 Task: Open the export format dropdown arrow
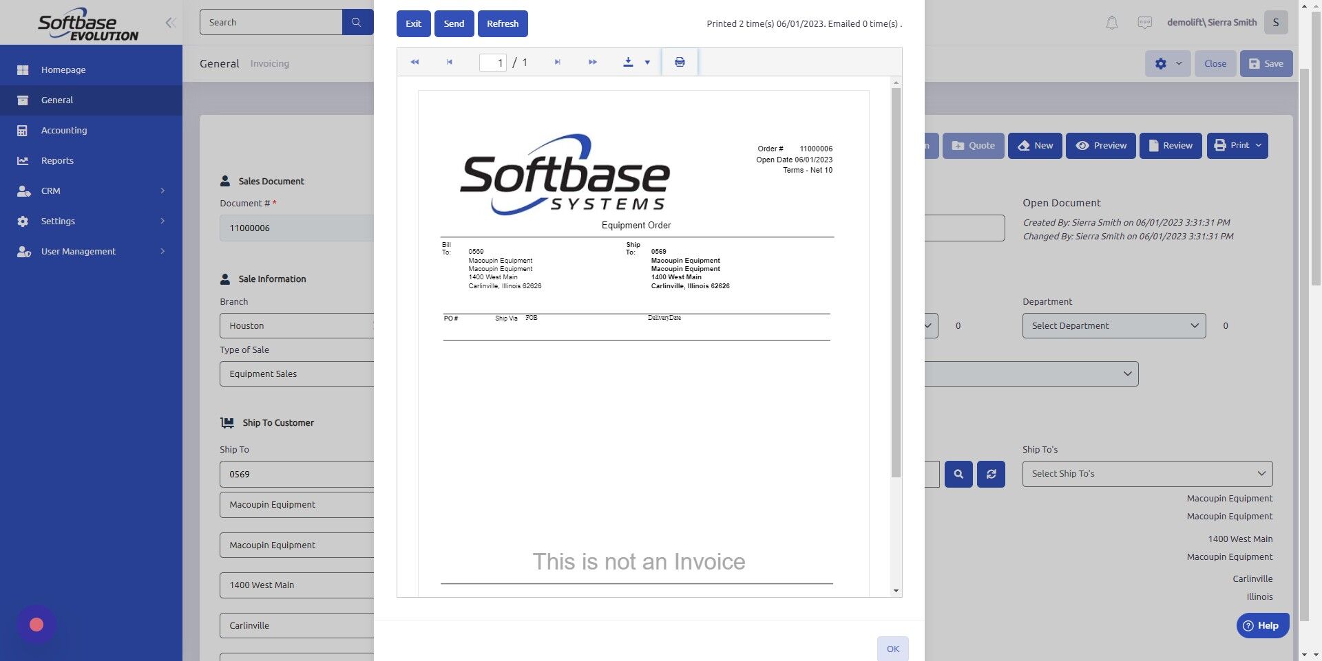tap(647, 63)
